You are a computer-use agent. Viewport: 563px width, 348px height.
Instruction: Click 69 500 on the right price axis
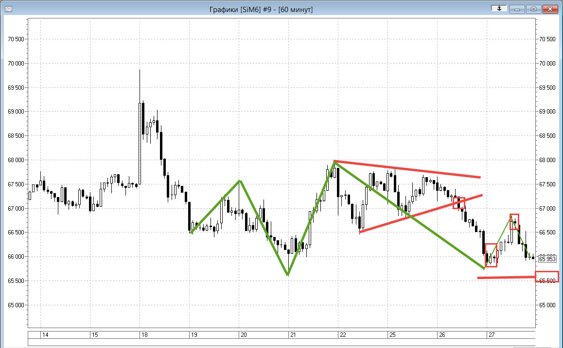(x=547, y=87)
